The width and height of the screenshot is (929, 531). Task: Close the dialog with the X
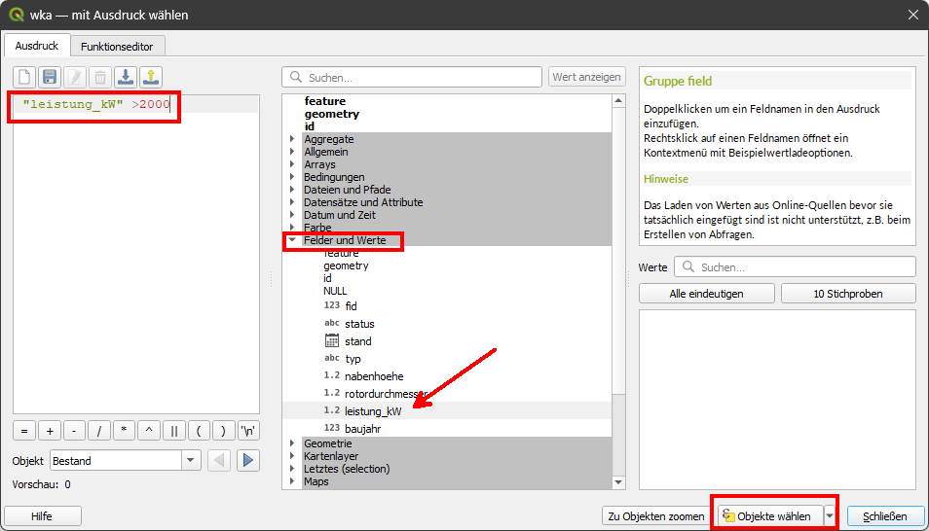pyautogui.click(x=913, y=15)
